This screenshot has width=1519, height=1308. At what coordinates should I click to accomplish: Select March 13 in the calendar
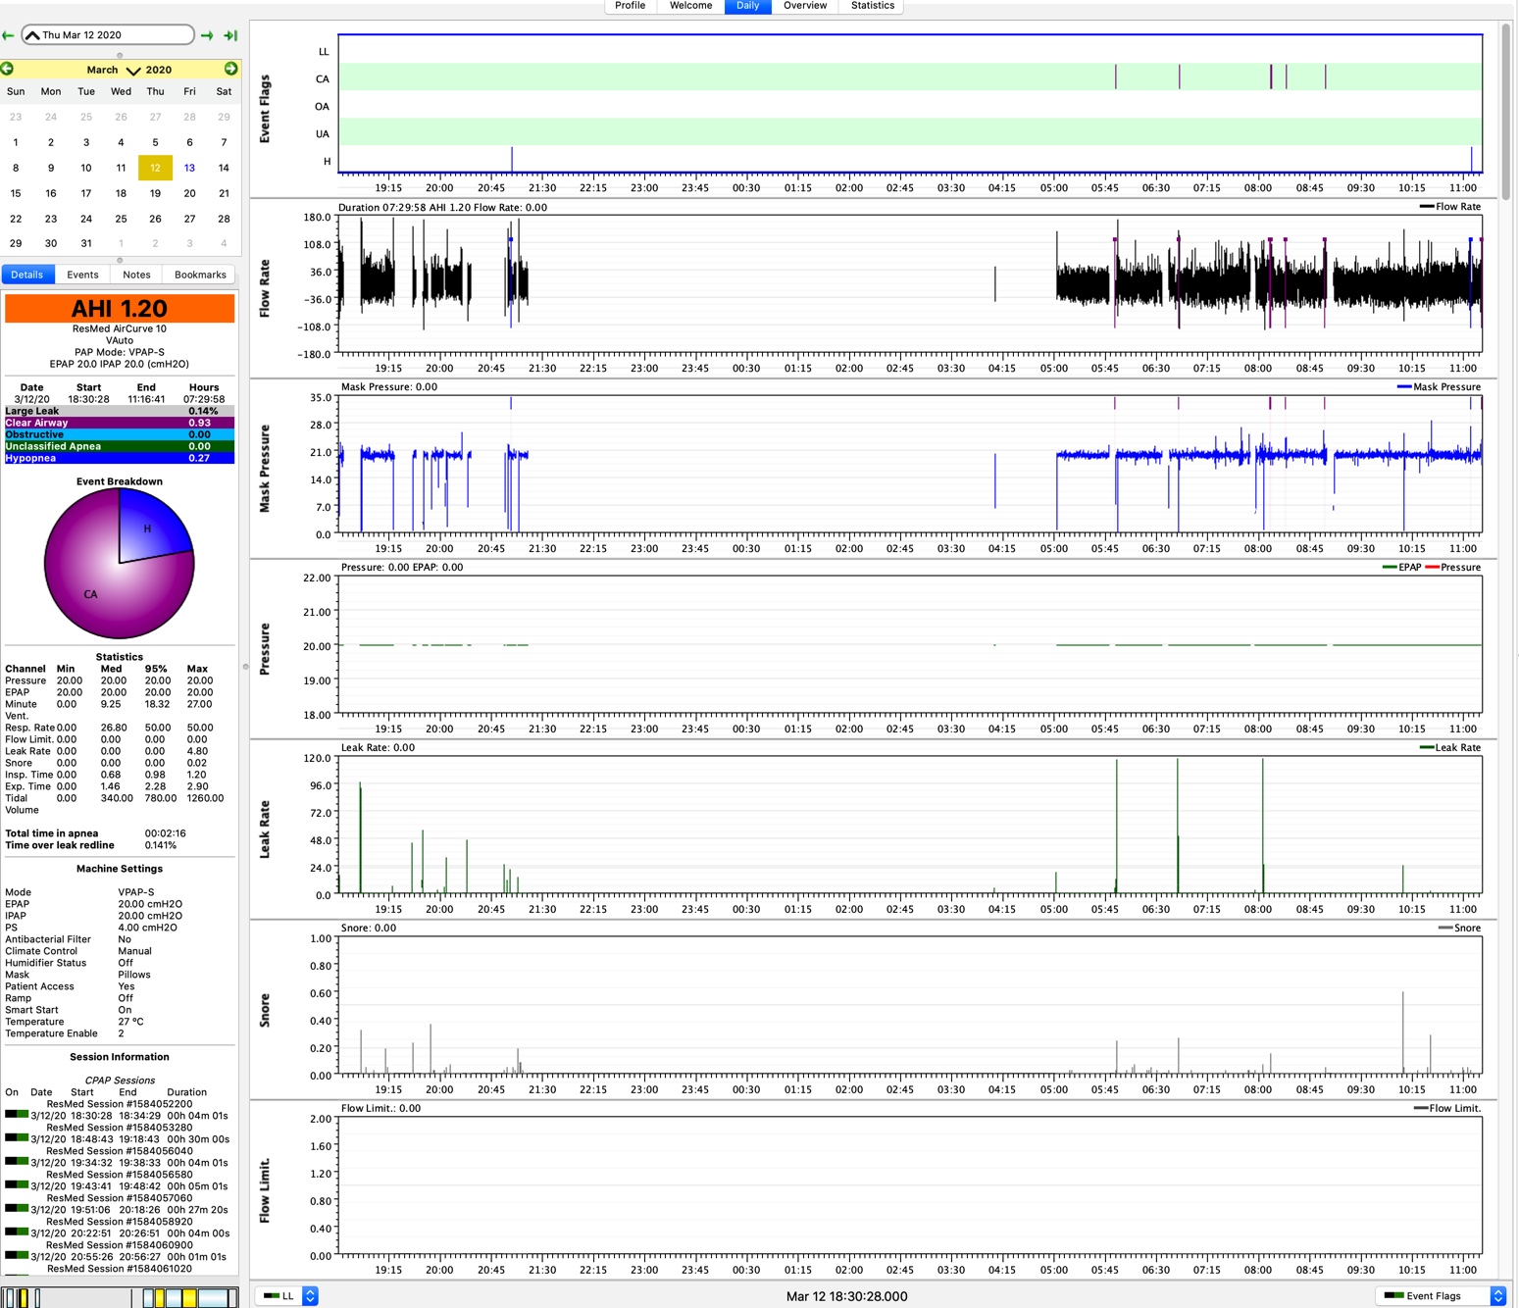(x=189, y=168)
